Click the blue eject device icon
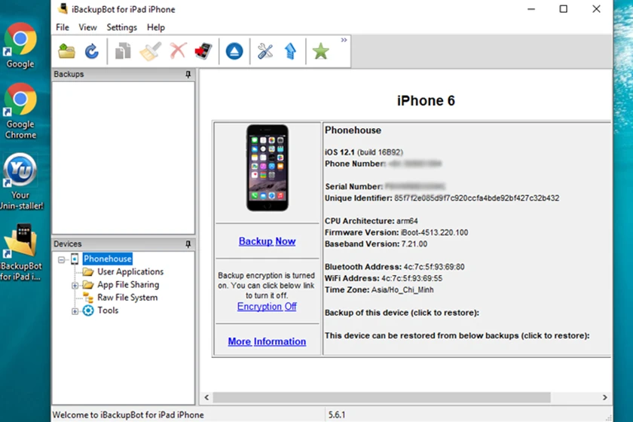Screen dimensions: 633x422 pyautogui.click(x=234, y=51)
